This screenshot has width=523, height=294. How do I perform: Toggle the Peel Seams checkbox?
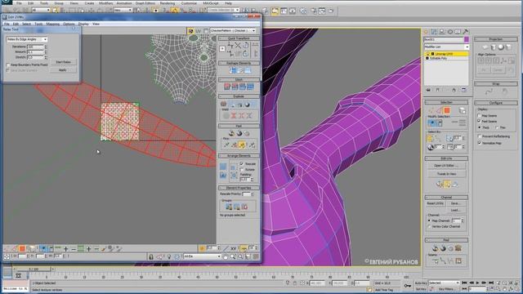coord(480,122)
